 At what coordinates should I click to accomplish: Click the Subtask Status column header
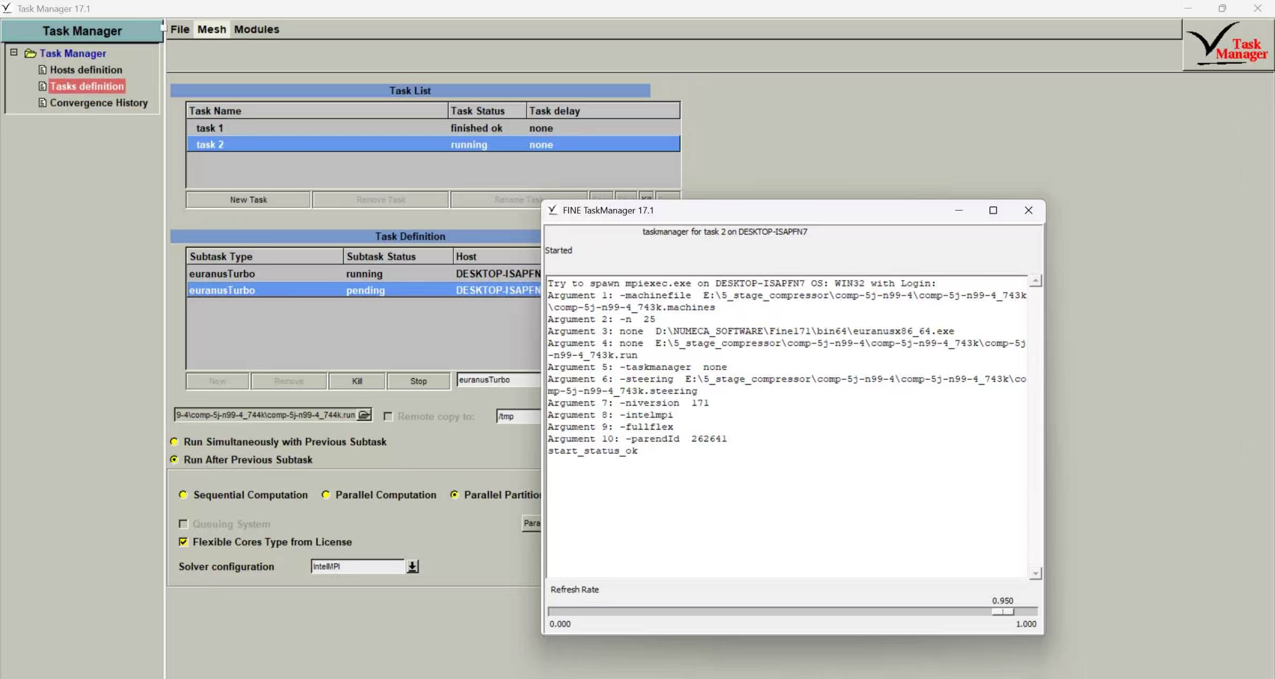(x=398, y=257)
